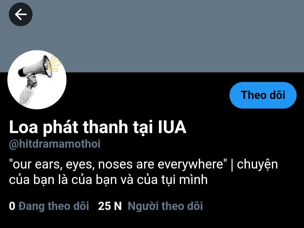304x228 pixels.
Task: Click the hand holding the megaphone
Action: point(31,82)
